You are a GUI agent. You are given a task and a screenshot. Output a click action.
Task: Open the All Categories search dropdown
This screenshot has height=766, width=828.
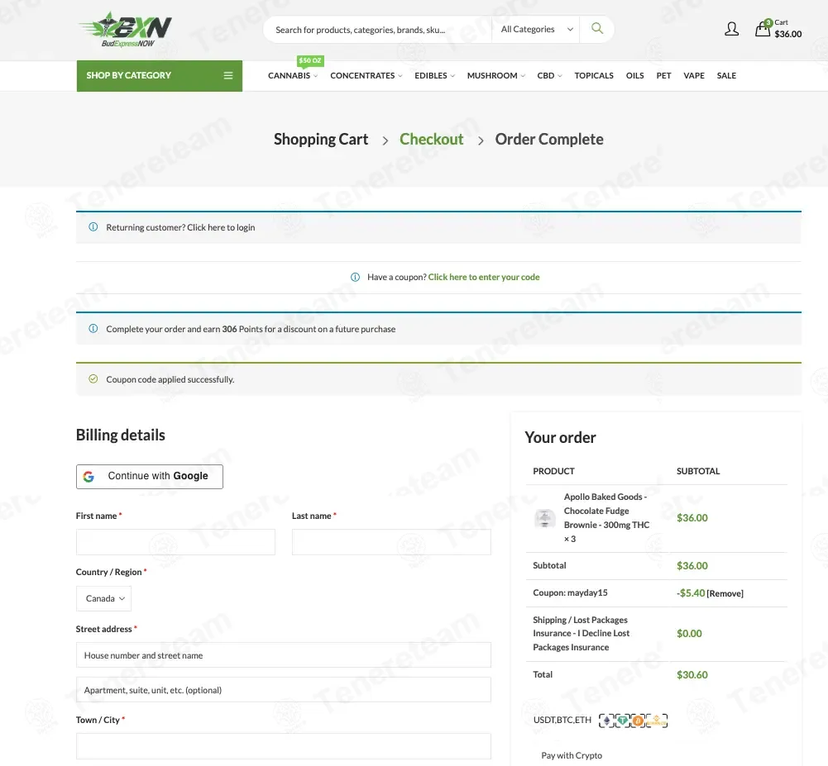pos(537,30)
